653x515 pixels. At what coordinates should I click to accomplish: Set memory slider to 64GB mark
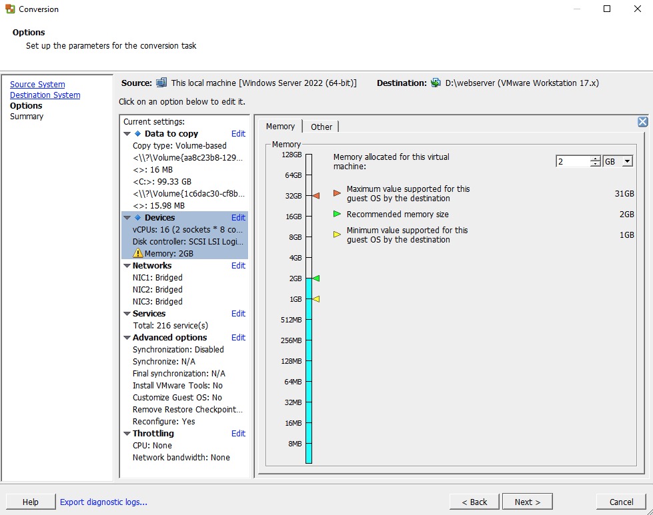coord(309,175)
